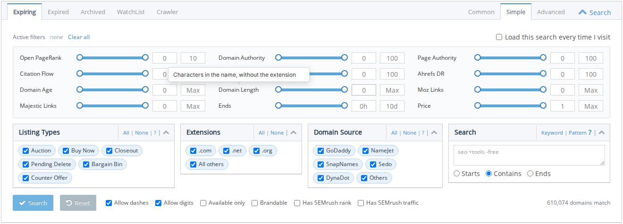The width and height of the screenshot is (623, 224).
Task: Uncheck the Others domain source
Action: click(364, 178)
